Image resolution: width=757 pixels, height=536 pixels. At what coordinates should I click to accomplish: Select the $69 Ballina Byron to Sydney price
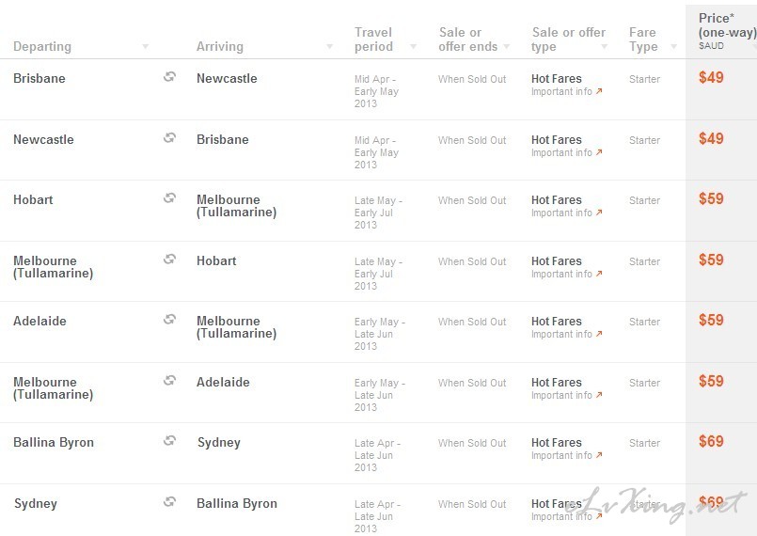coord(711,441)
